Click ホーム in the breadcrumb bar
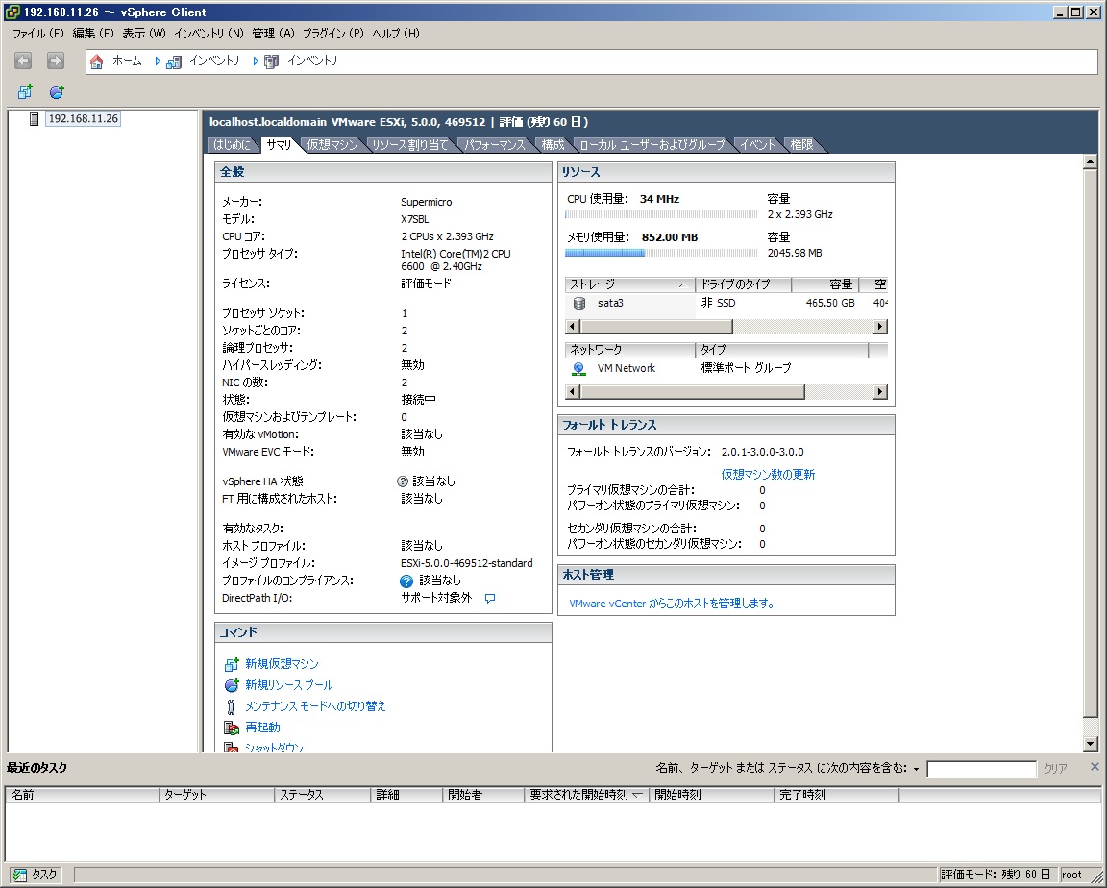 pos(127,62)
